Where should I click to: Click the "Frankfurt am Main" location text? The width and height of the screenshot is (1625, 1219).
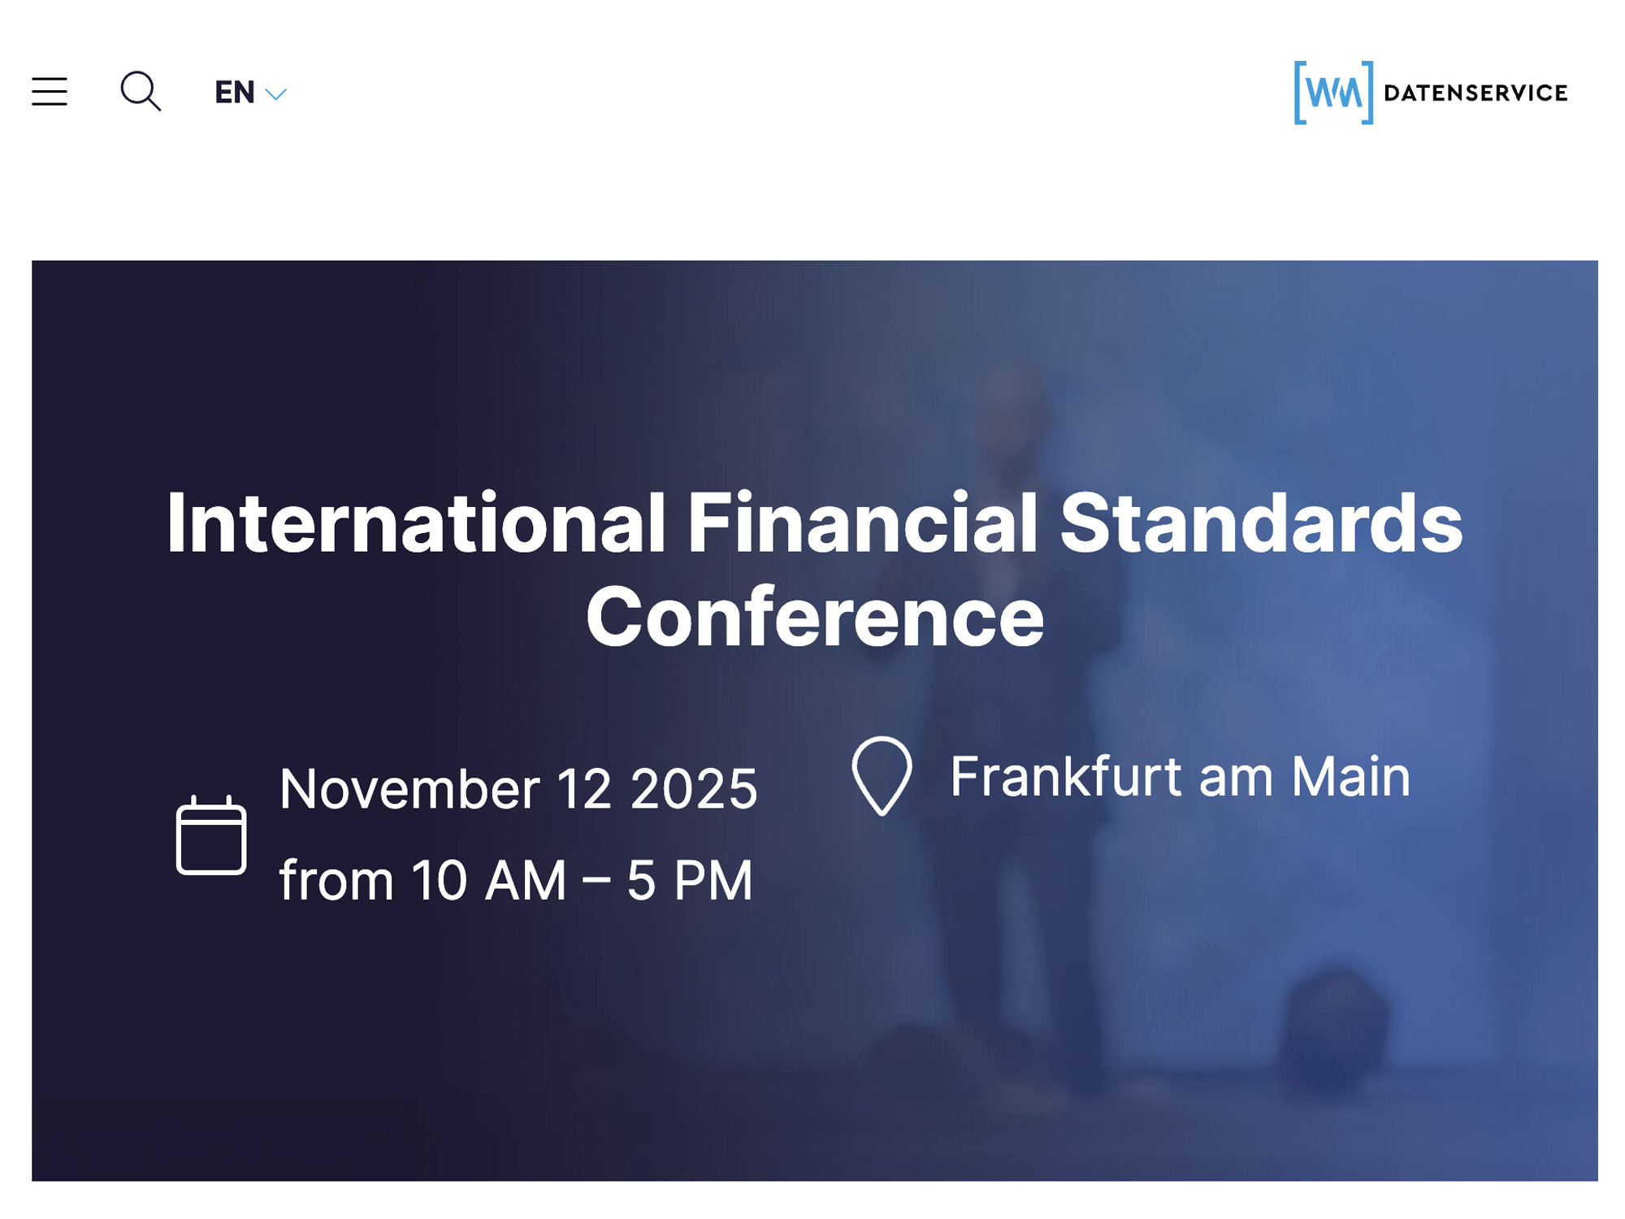click(x=1180, y=777)
